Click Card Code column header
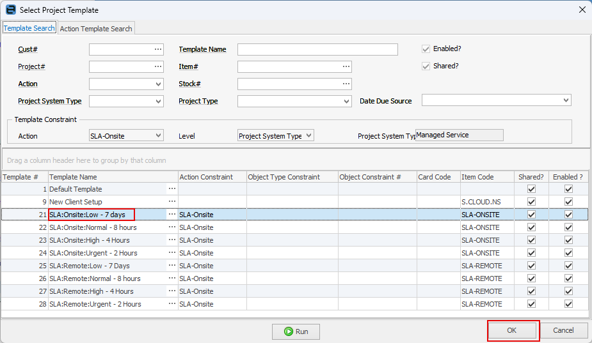This screenshot has width=592, height=343. pyautogui.click(x=438, y=177)
